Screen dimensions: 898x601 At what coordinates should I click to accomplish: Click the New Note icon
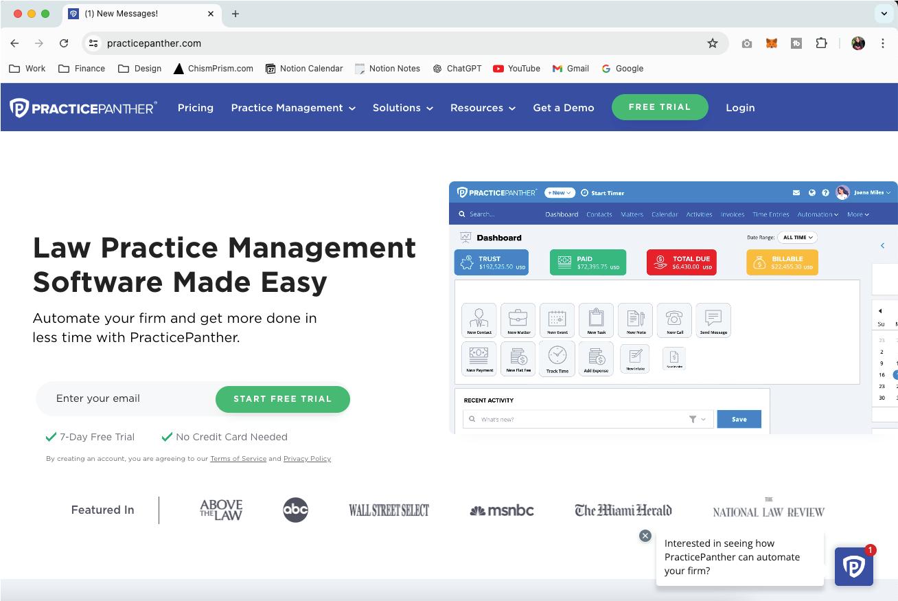(x=636, y=320)
